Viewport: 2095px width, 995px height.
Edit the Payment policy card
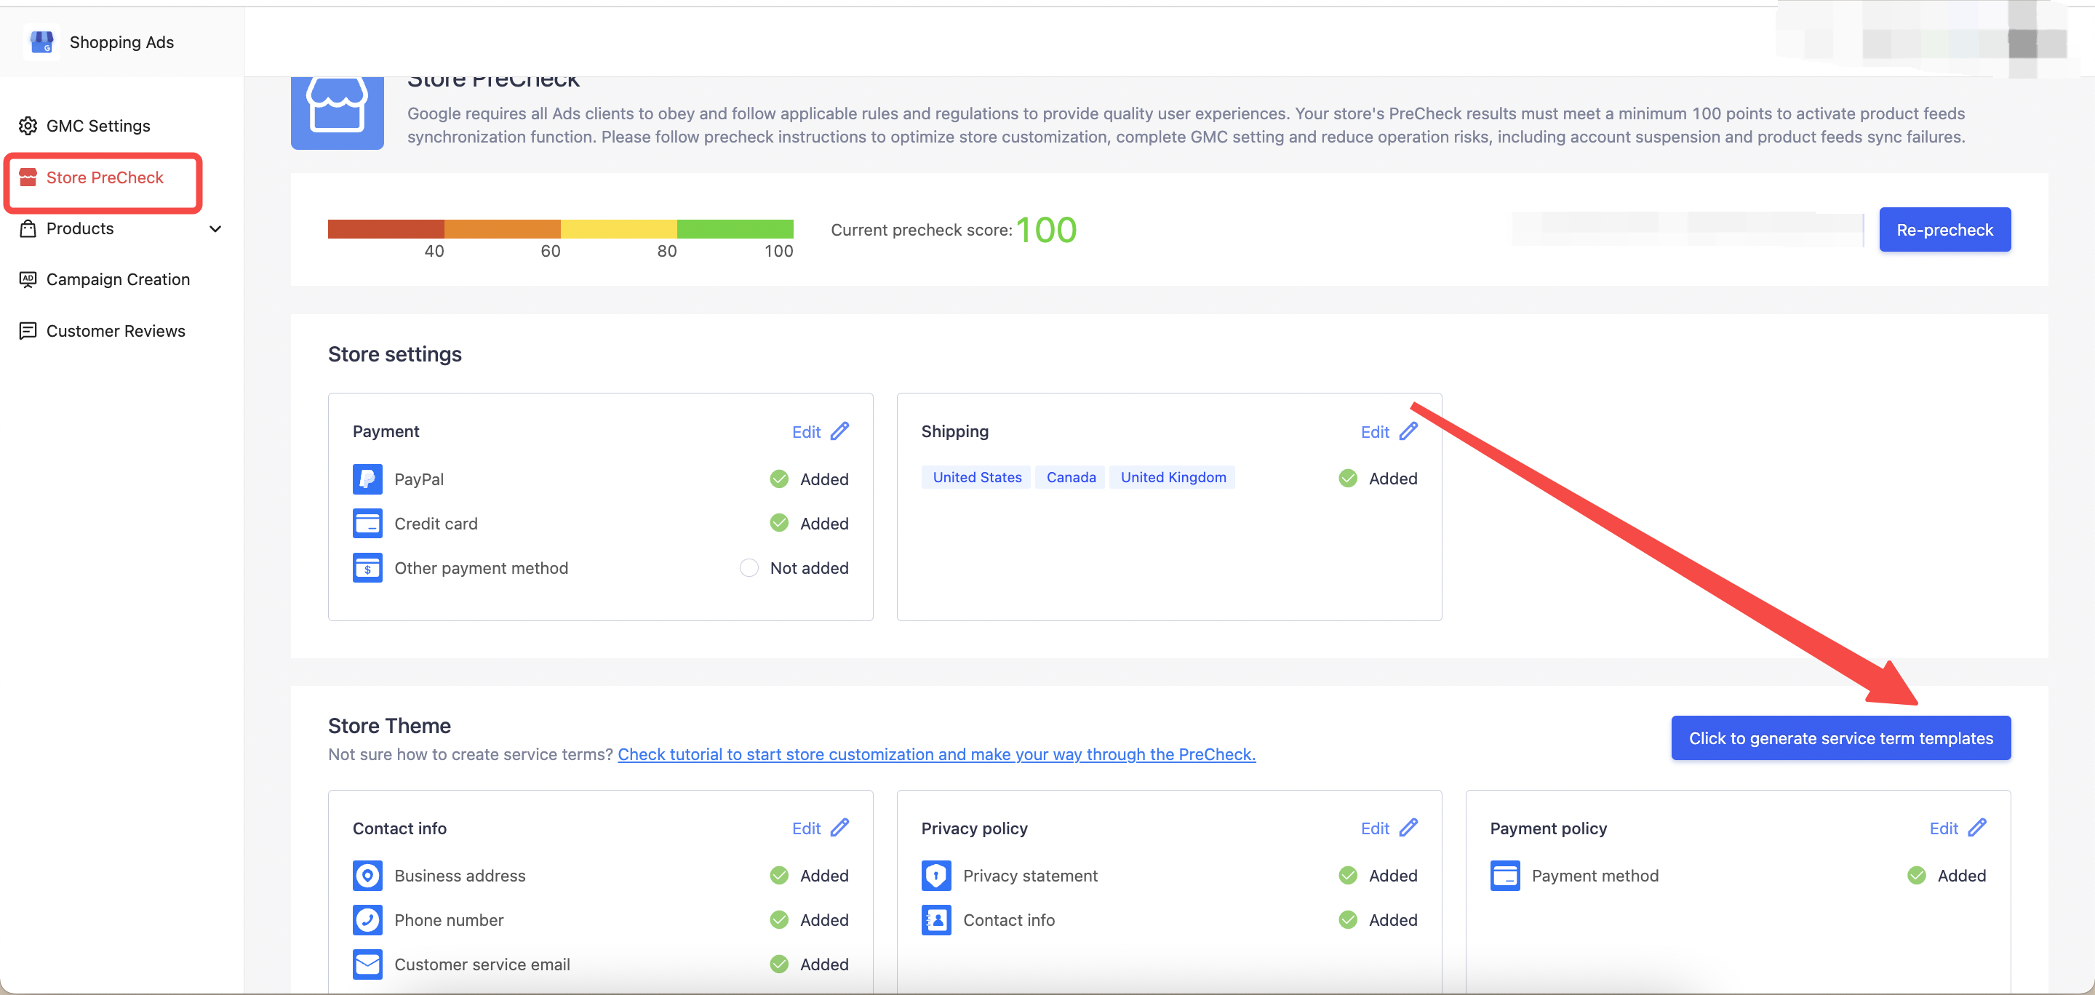(x=1943, y=828)
